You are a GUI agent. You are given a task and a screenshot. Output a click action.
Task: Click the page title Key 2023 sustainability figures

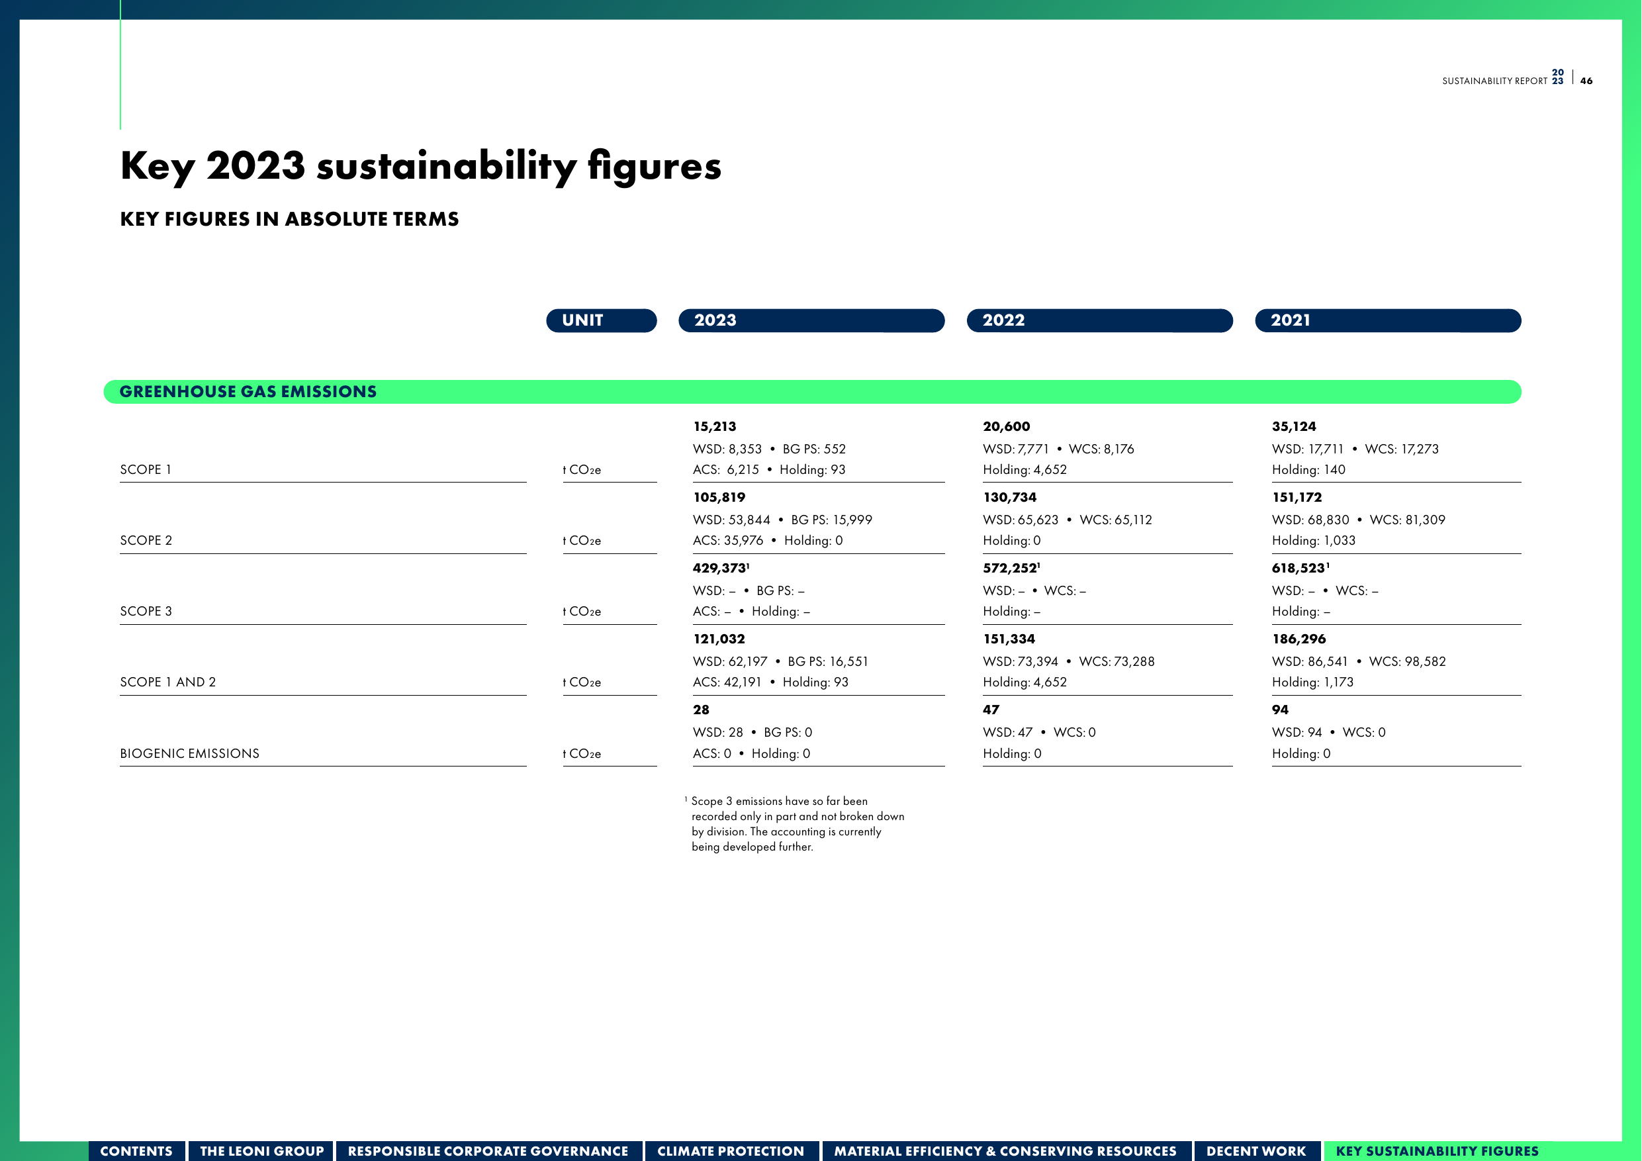pyautogui.click(x=420, y=167)
